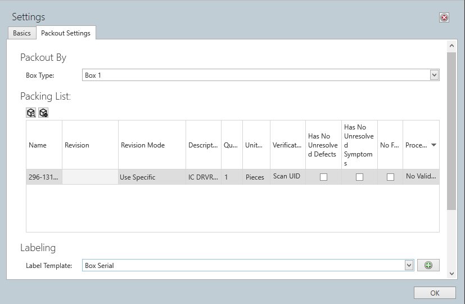Click the vertical scrollbar thumb

[451, 129]
